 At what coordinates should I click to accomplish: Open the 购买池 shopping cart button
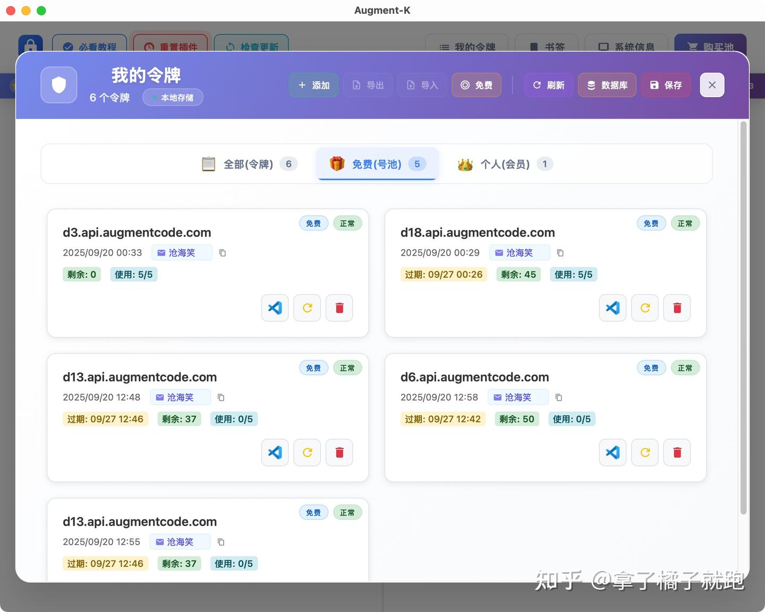[710, 47]
